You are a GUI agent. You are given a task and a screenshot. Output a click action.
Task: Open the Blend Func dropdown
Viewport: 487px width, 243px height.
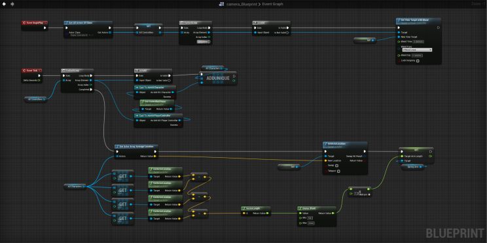point(417,50)
